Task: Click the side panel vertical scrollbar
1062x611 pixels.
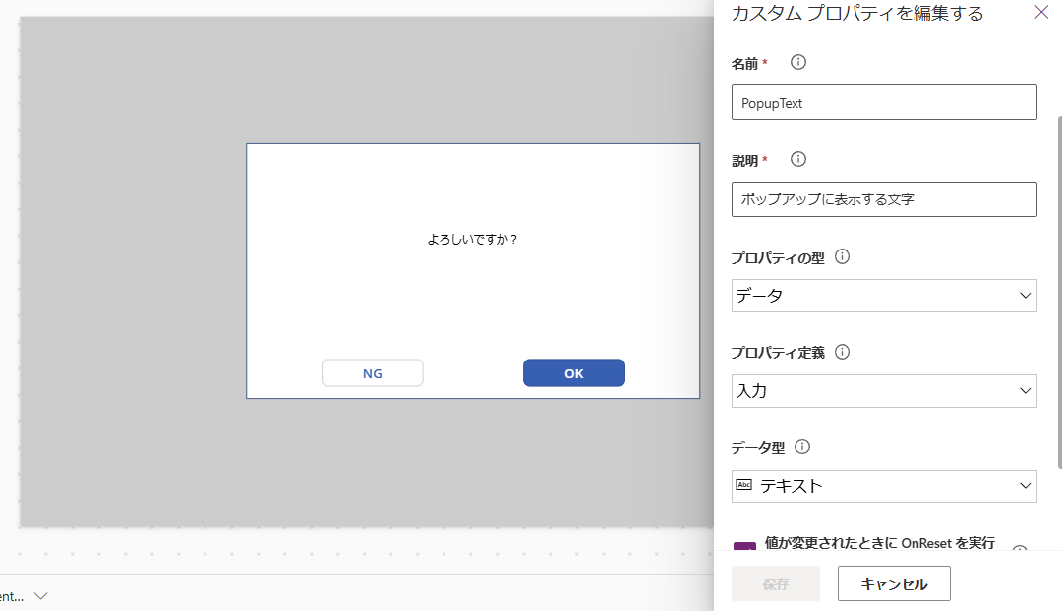Action: (x=1059, y=291)
